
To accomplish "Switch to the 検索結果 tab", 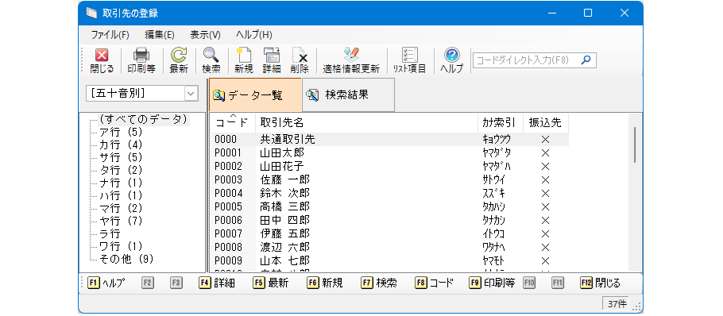I will click(x=348, y=95).
